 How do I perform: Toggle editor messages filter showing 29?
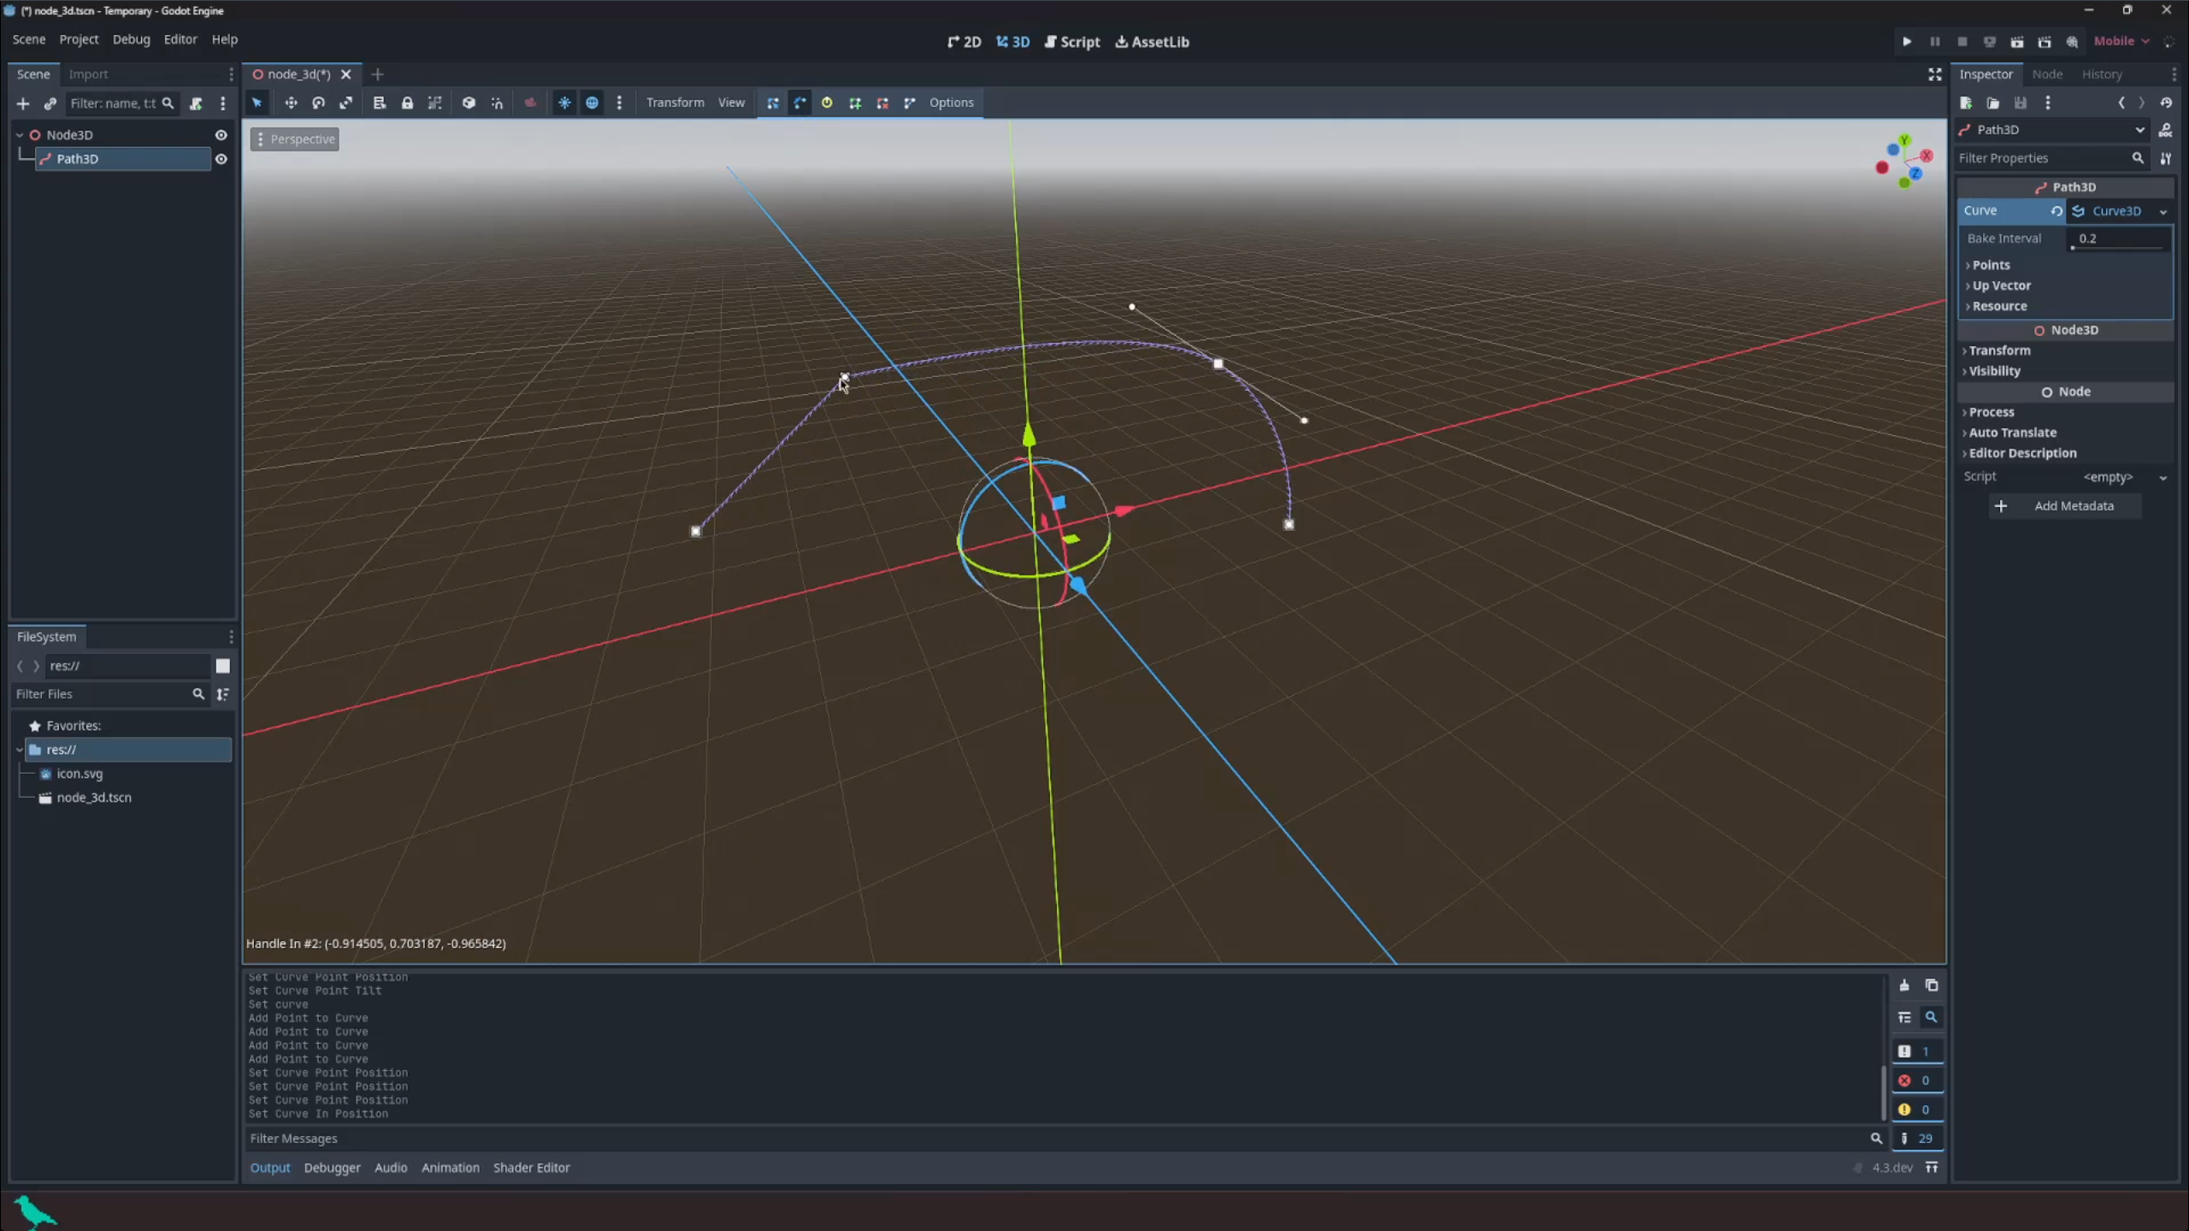pyautogui.click(x=1916, y=1138)
